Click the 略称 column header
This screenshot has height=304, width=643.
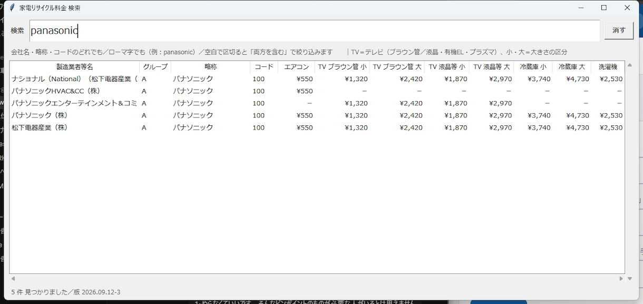210,67
